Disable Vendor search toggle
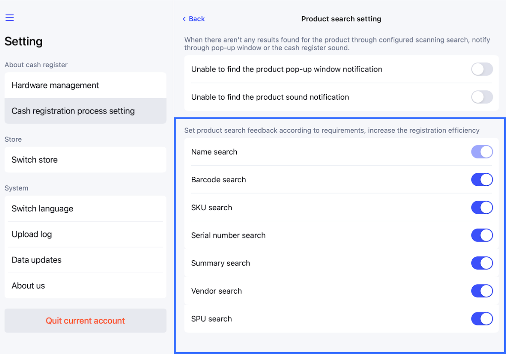Screen dimensions: 506x354 (x=482, y=291)
